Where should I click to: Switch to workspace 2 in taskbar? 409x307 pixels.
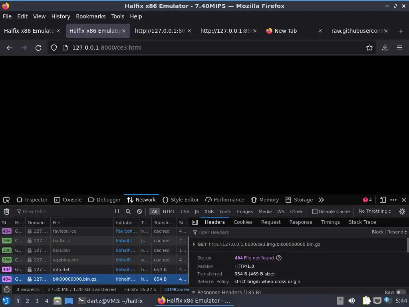(x=27, y=301)
